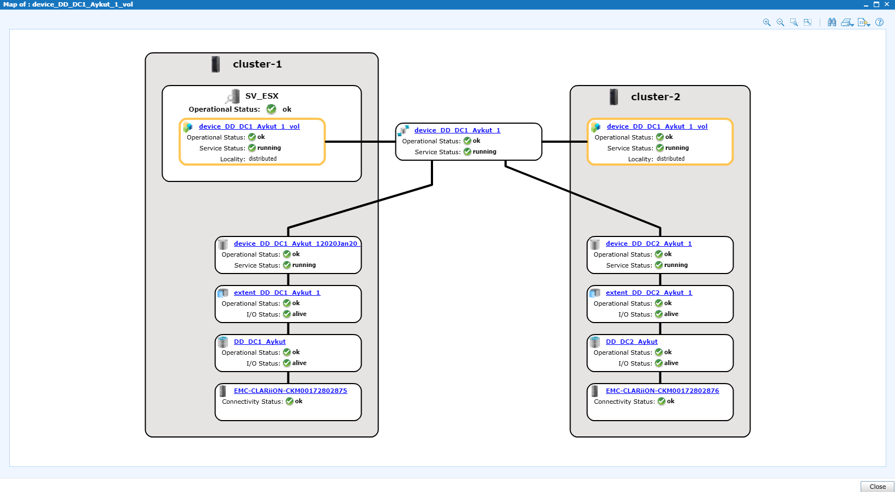This screenshot has height=492, width=895.
Task: Minimize the map window
Action: click(x=866, y=4)
